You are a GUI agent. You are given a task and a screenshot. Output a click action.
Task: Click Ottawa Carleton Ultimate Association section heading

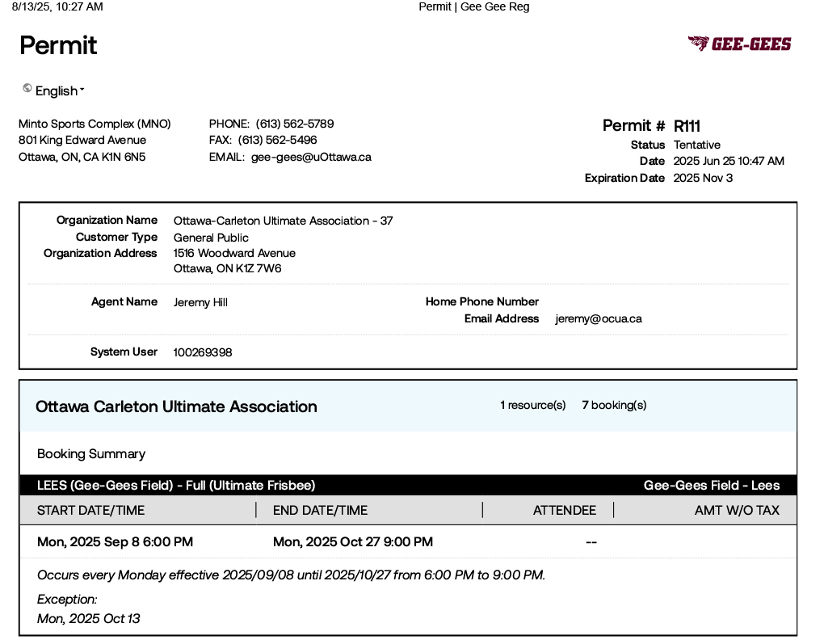pyautogui.click(x=177, y=406)
